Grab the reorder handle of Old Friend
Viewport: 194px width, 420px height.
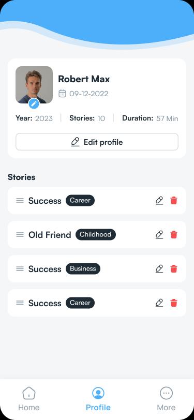click(20, 235)
